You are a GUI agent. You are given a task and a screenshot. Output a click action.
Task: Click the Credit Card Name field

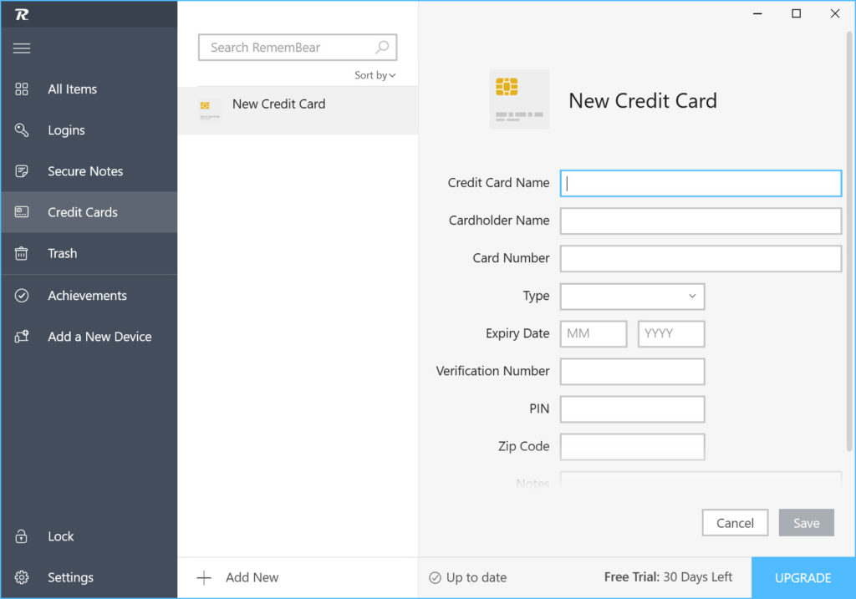pos(701,183)
